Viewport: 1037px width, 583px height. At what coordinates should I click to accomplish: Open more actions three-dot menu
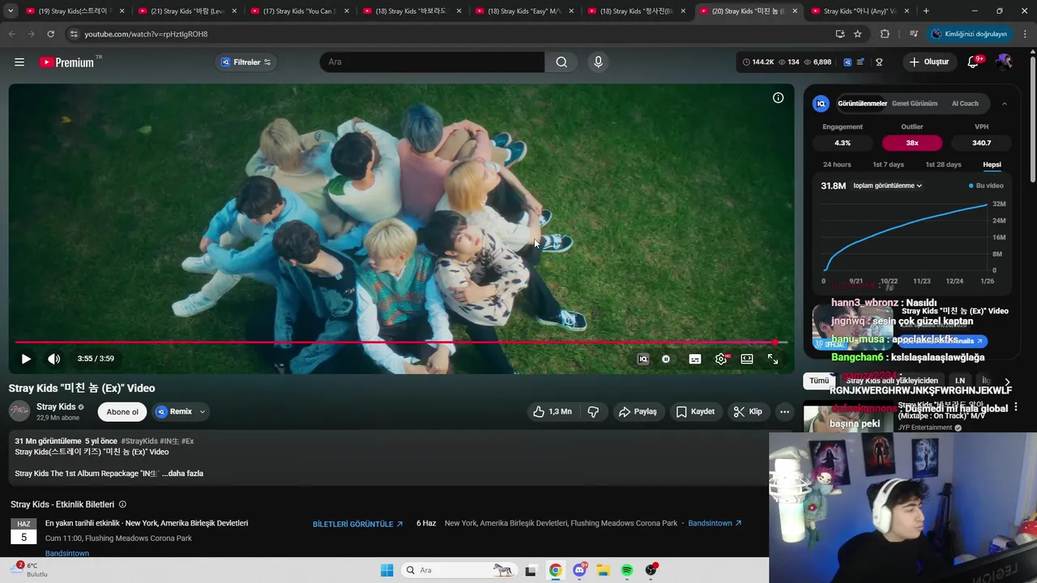click(784, 411)
